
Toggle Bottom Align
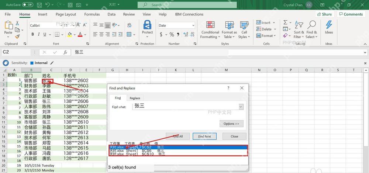click(x=107, y=25)
